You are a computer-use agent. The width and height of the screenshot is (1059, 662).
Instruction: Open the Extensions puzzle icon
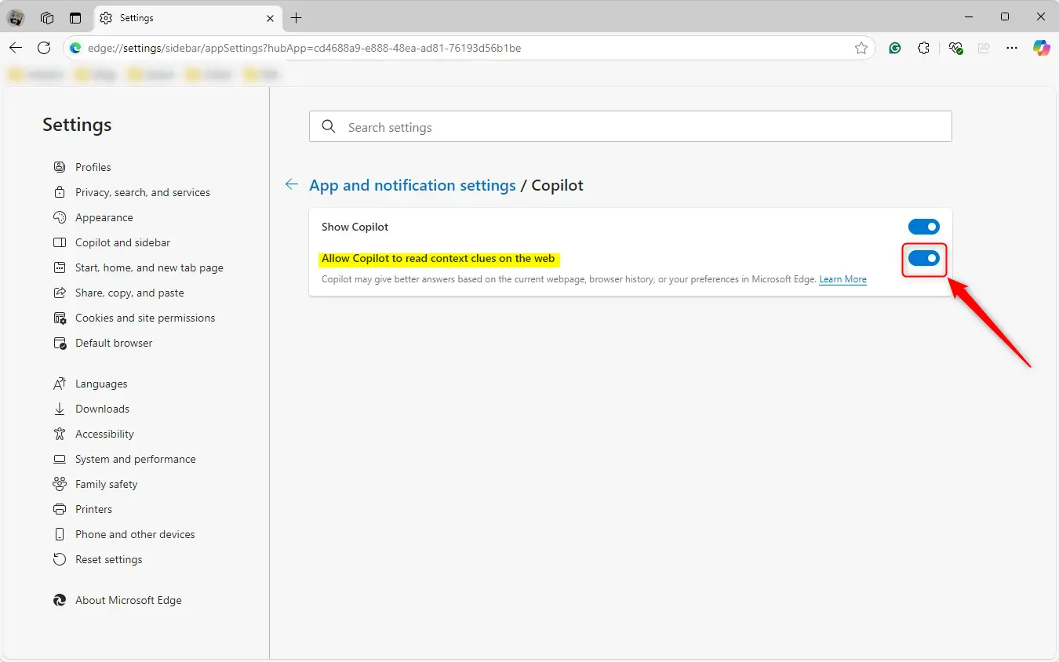pyautogui.click(x=923, y=48)
